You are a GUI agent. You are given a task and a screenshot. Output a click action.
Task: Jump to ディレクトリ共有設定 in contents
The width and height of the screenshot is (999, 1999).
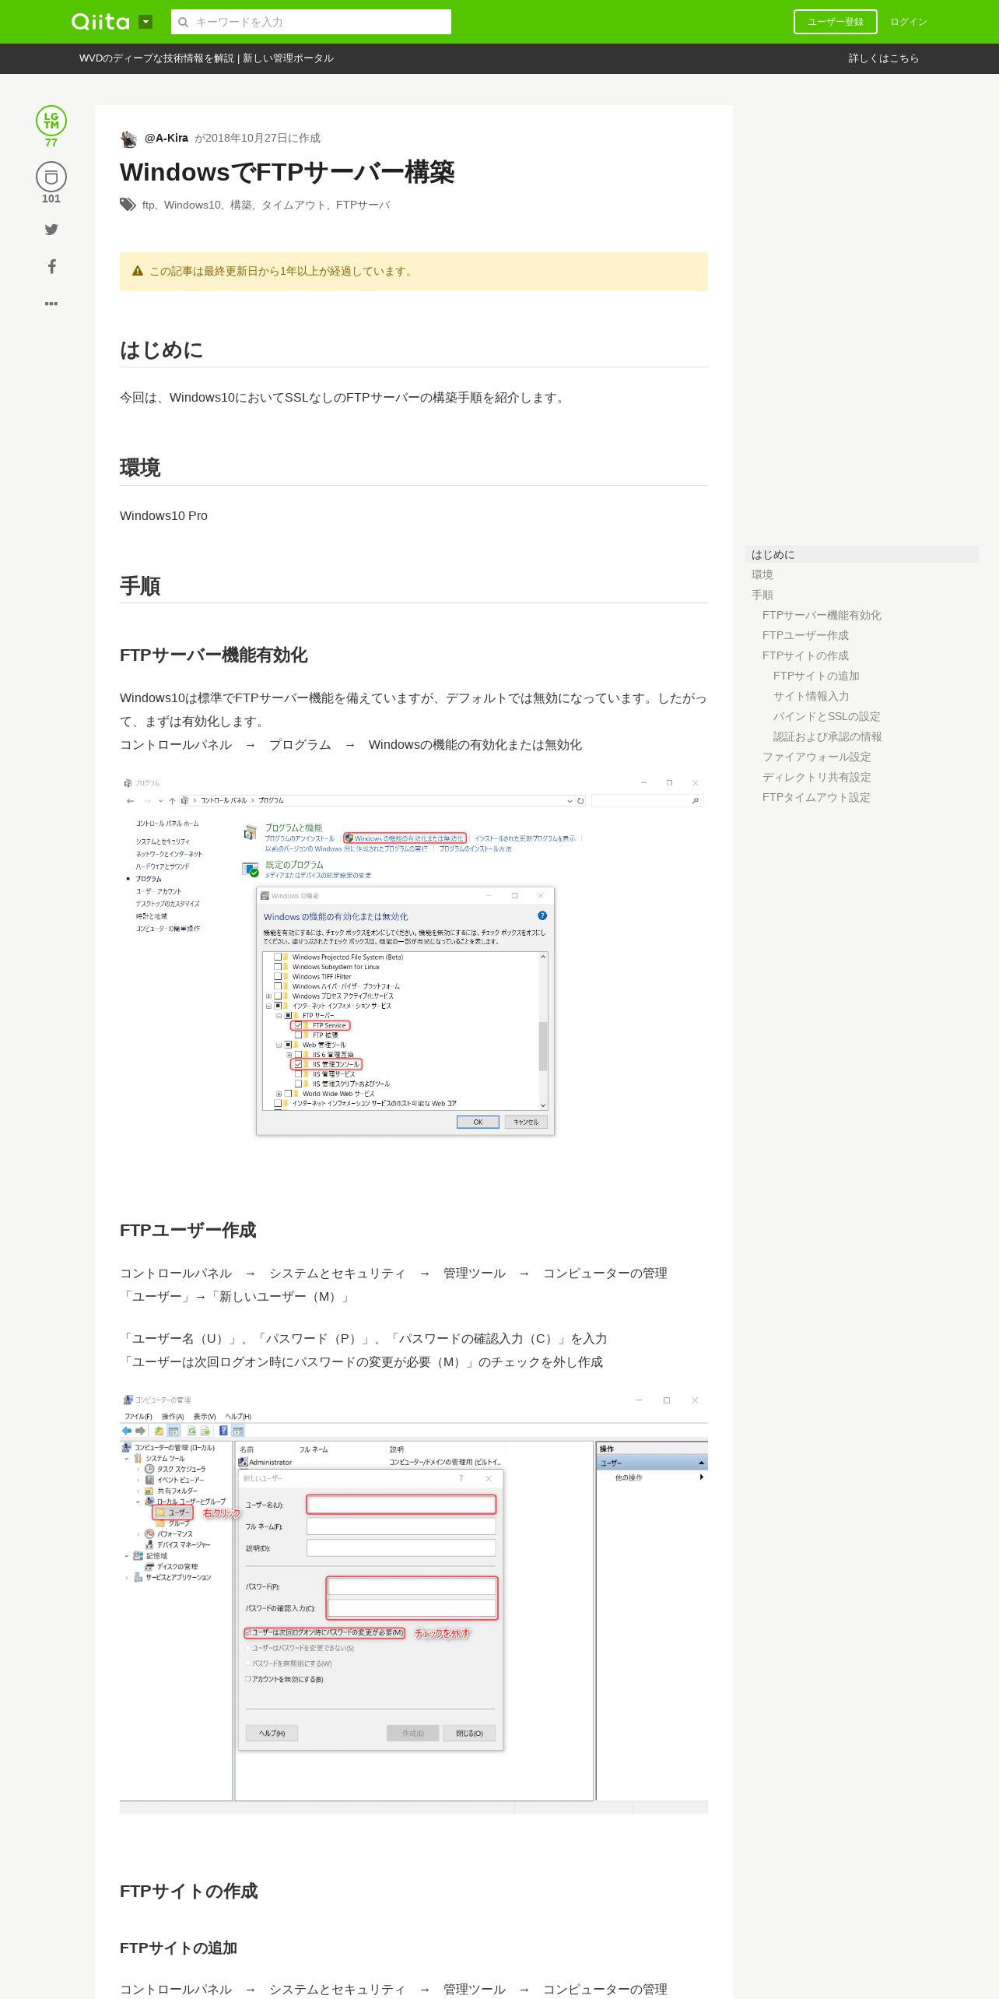pos(817,777)
